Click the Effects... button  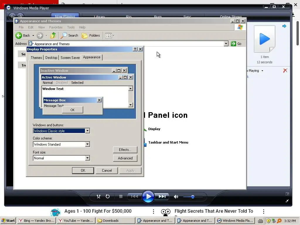[125, 150]
